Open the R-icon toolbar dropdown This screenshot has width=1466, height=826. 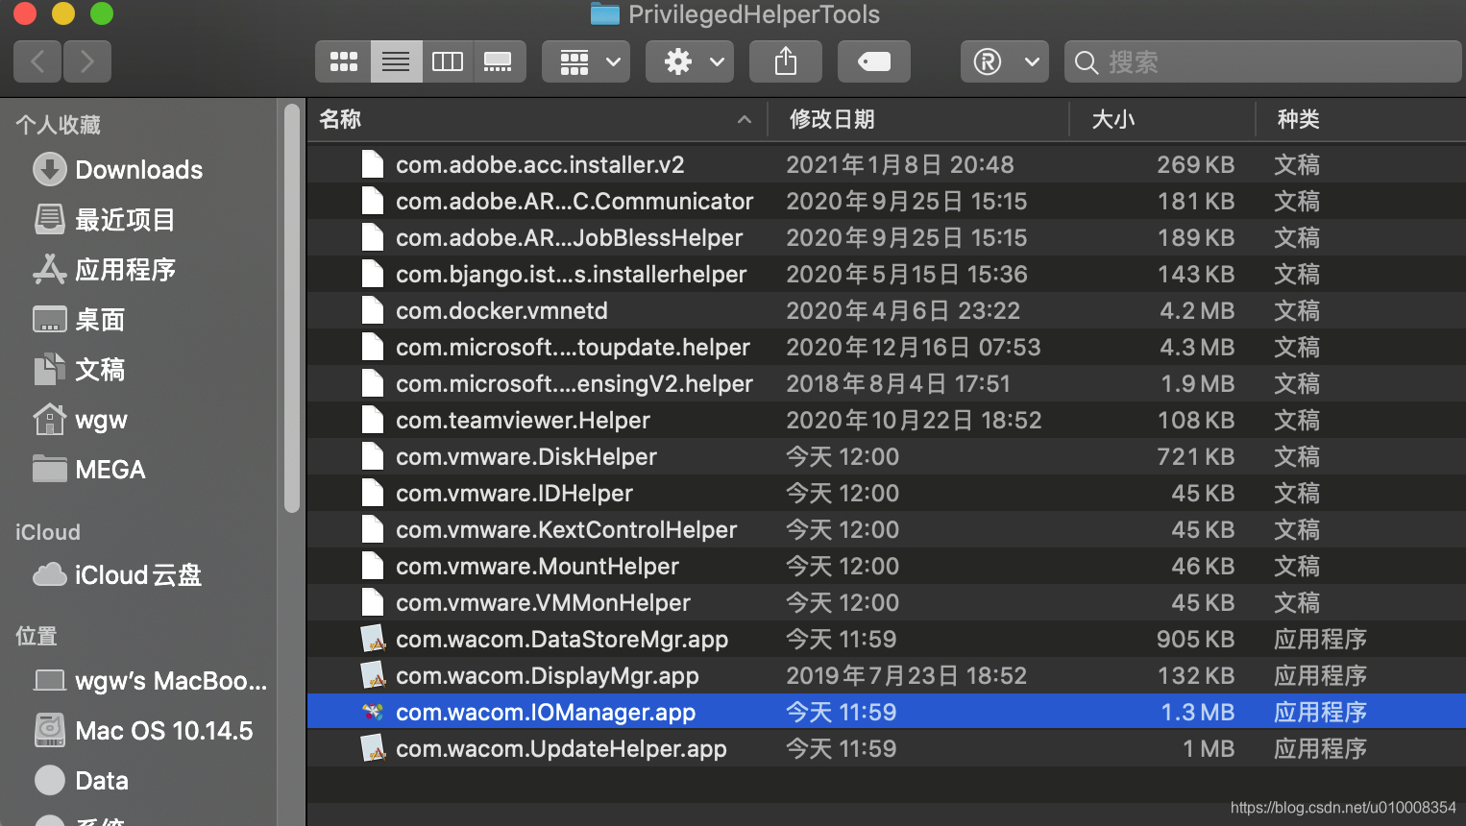pos(1005,62)
